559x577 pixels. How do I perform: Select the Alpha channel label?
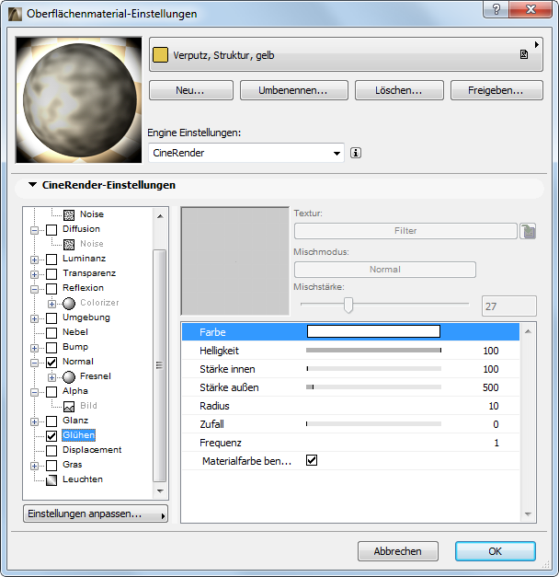tap(75, 391)
